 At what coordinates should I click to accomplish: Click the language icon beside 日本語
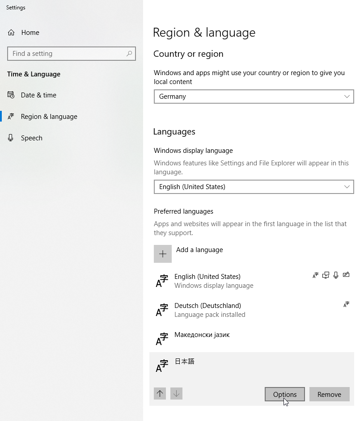point(162,366)
